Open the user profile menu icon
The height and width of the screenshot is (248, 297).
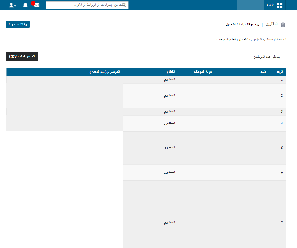tap(12, 5)
